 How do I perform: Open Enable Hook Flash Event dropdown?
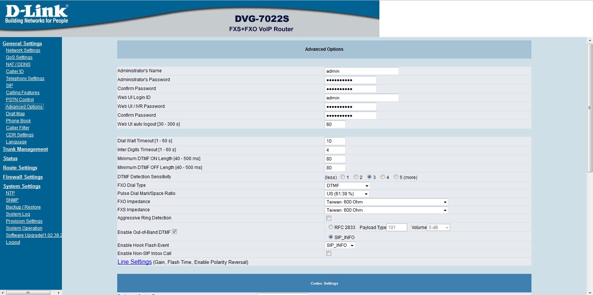pos(340,245)
